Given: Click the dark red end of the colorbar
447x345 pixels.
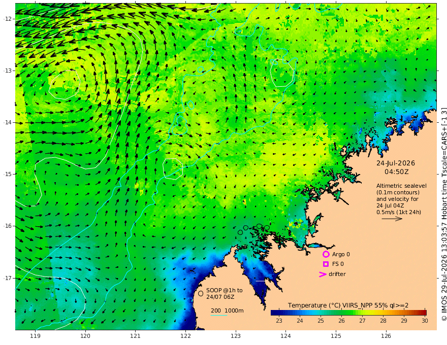Looking at the screenshot, I should [x=424, y=313].
